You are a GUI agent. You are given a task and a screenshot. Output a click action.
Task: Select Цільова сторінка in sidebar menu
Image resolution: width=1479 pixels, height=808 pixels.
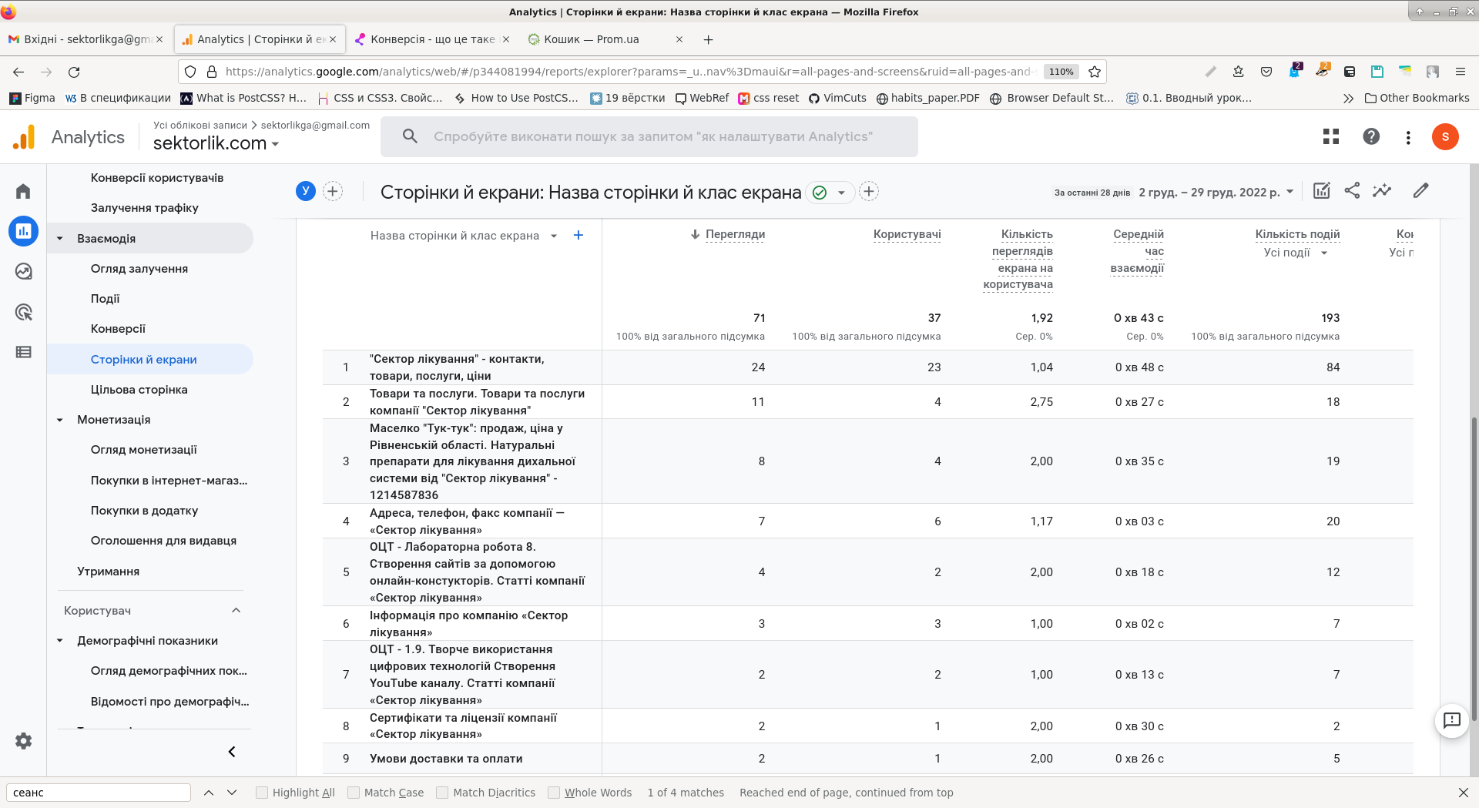(139, 390)
